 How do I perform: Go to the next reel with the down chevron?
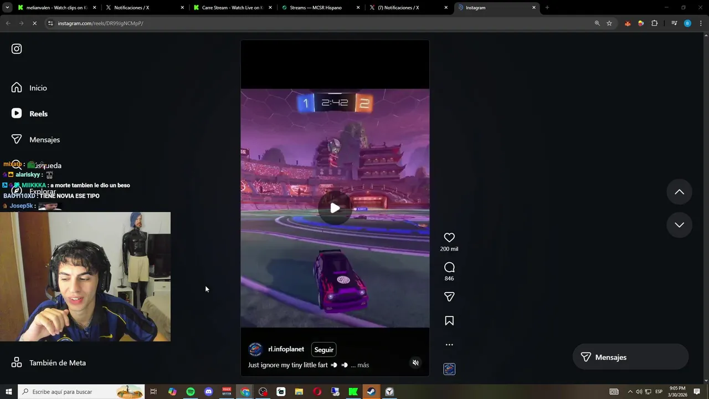tap(679, 225)
